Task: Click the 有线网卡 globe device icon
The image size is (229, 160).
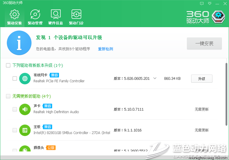Action: tap(25, 78)
